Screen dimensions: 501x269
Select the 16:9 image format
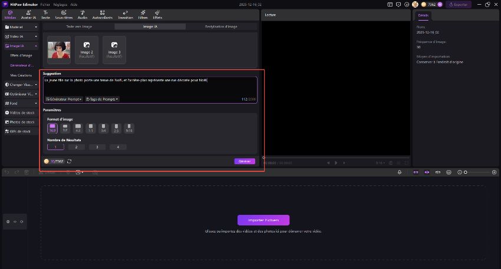coord(52,127)
